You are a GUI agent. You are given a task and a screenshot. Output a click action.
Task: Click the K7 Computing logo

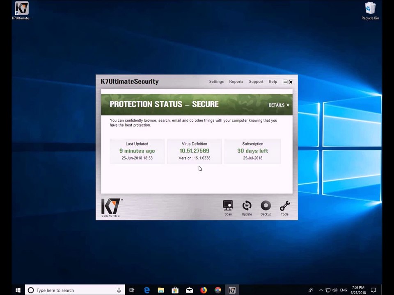(112, 208)
